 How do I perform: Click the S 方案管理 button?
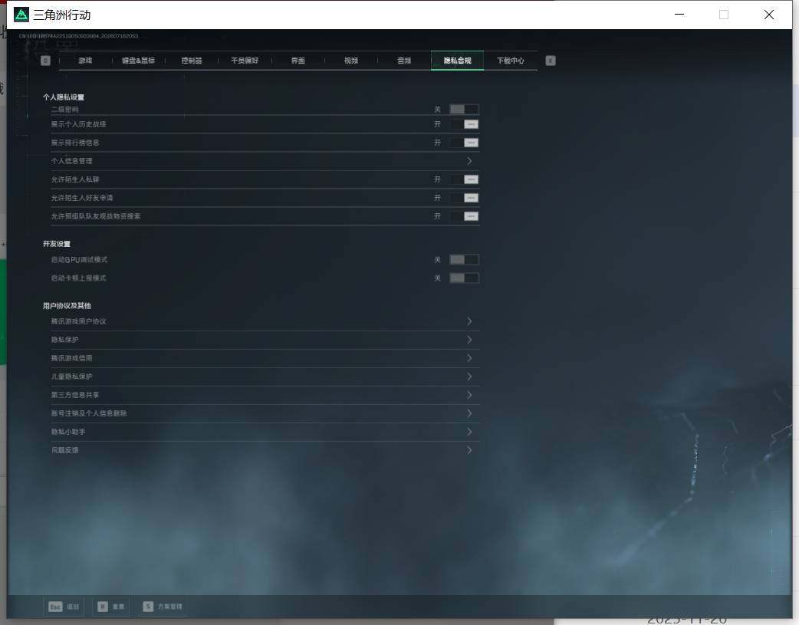click(163, 607)
